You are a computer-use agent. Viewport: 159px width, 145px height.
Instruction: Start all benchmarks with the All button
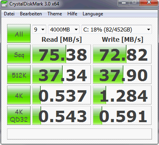[19, 33]
